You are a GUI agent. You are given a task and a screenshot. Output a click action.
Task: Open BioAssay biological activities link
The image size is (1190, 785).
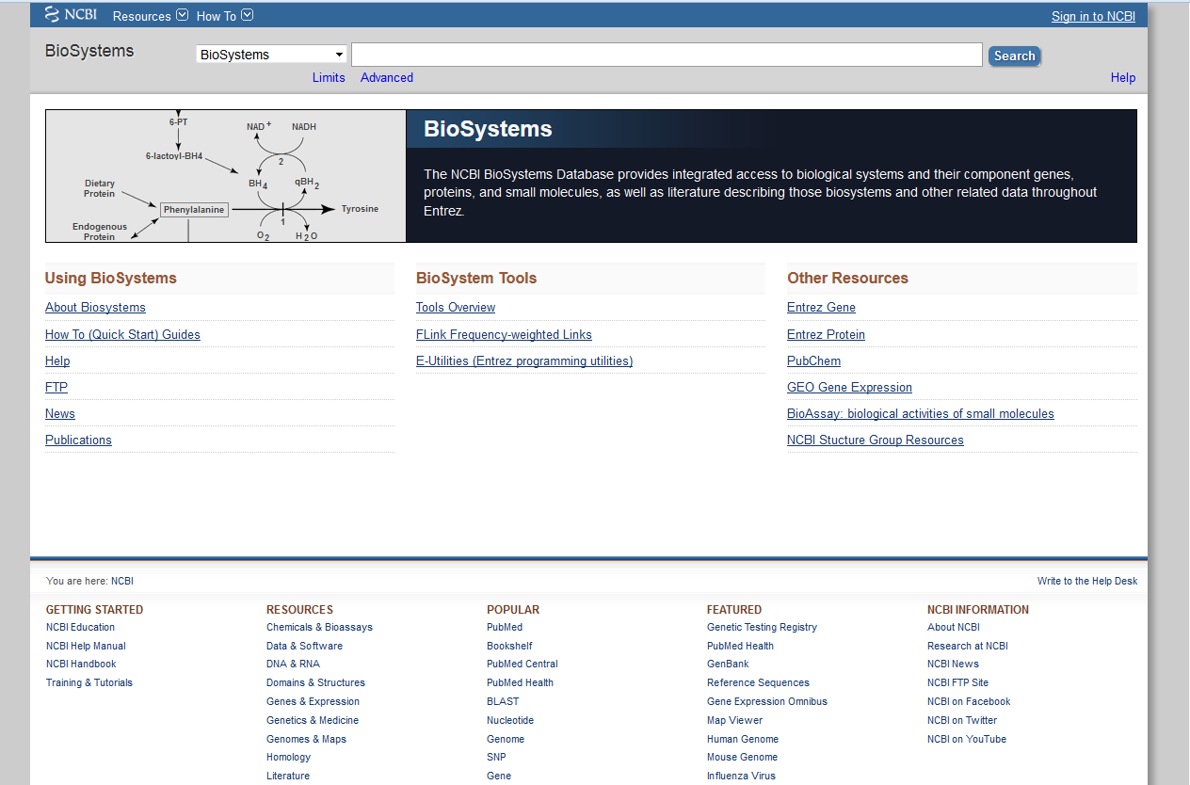(x=921, y=413)
